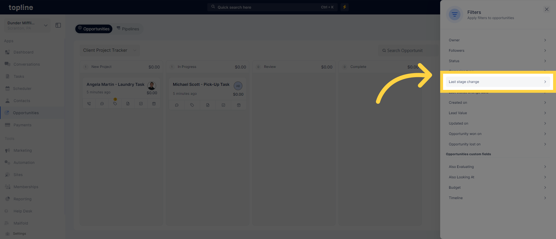Expand Opportunity won on filter
This screenshot has height=239, width=556.
click(498, 134)
